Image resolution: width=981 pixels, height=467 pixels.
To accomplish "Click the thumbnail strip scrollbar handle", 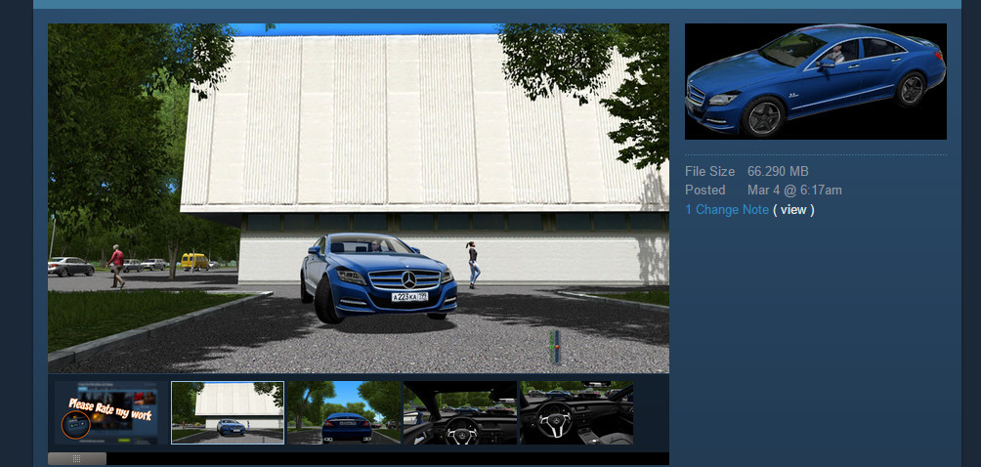I will pos(77,459).
